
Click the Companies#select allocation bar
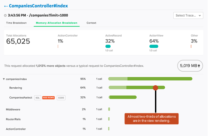point(123,97)
